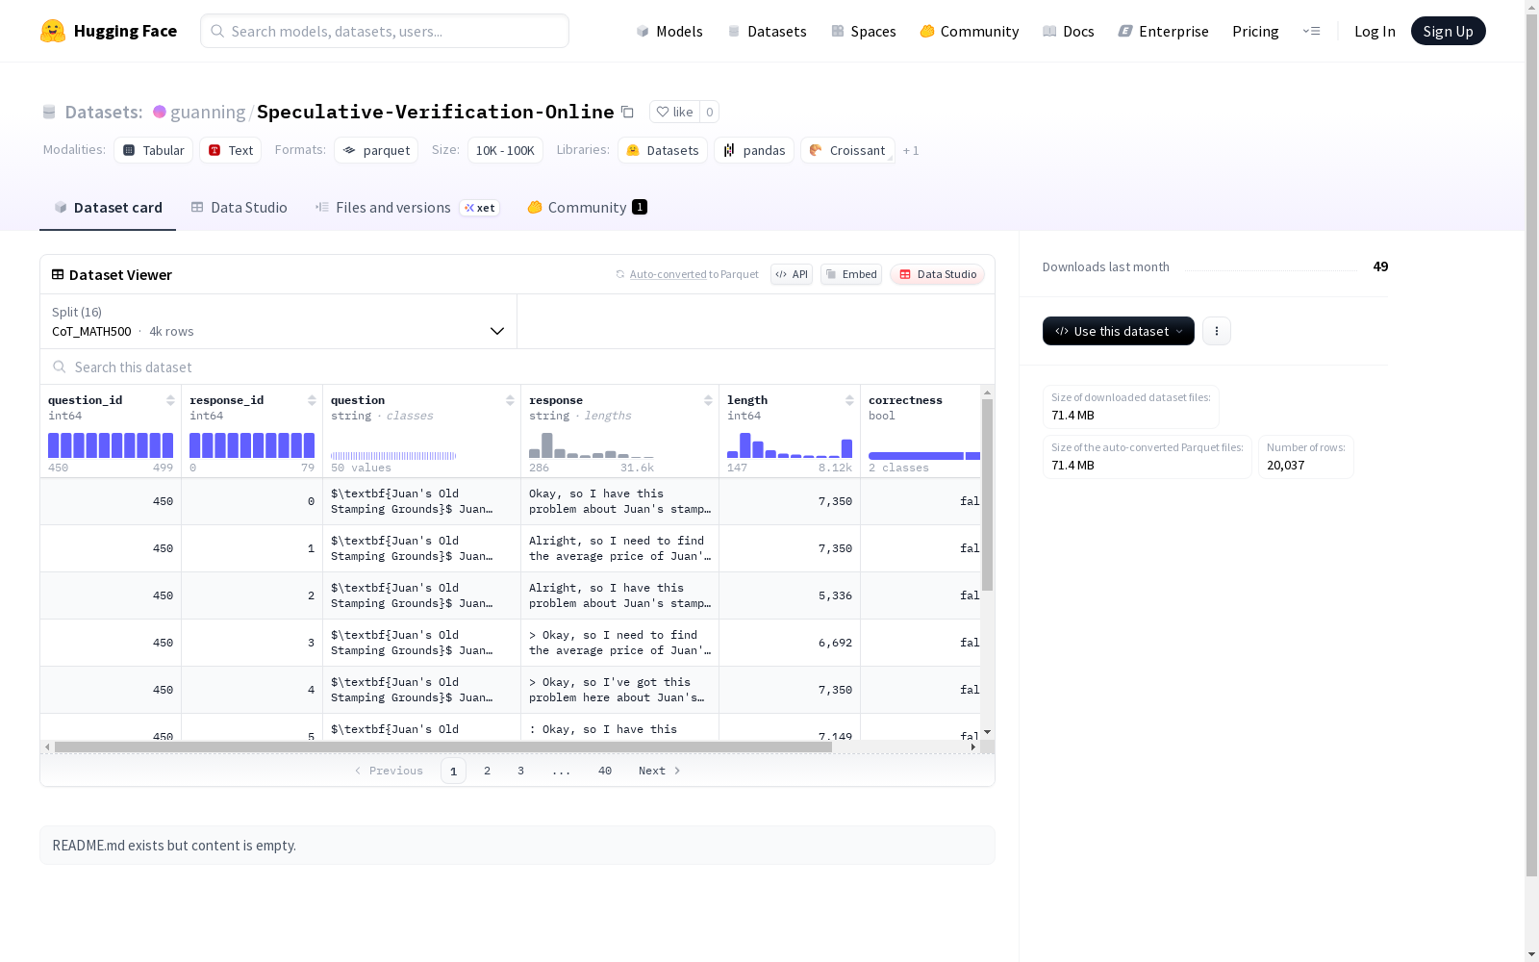Click the response cell starting 'Okay, so I have this'

pos(620,501)
